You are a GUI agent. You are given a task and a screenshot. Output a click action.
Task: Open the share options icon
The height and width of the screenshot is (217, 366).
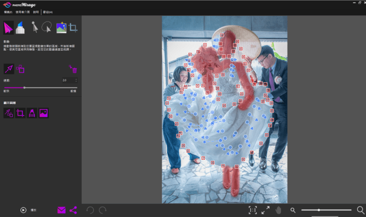pyautogui.click(x=73, y=210)
